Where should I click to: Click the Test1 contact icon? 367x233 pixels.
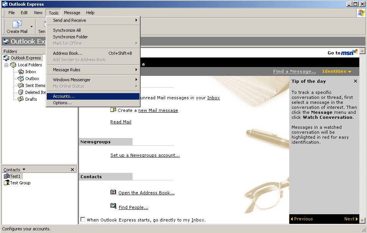(7, 176)
